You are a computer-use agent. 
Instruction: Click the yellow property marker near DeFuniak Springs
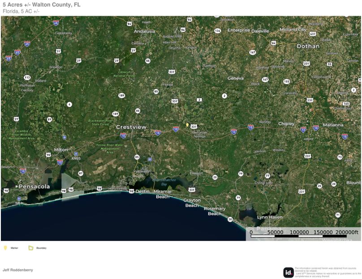click(186, 125)
